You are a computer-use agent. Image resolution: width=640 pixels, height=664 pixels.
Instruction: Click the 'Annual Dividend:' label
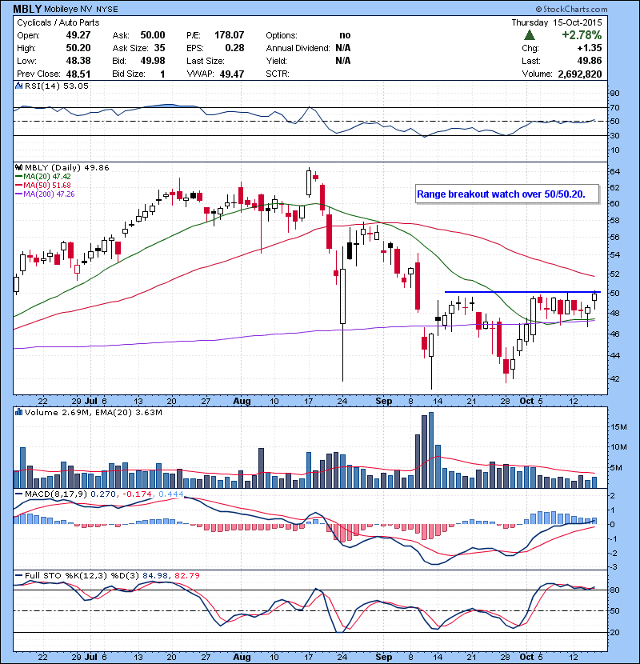[x=298, y=48]
